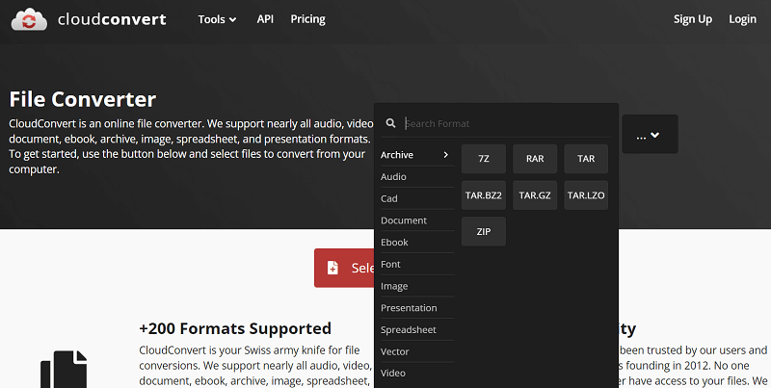The image size is (771, 388).
Task: Pick the TAR.GZ format
Action: (535, 195)
